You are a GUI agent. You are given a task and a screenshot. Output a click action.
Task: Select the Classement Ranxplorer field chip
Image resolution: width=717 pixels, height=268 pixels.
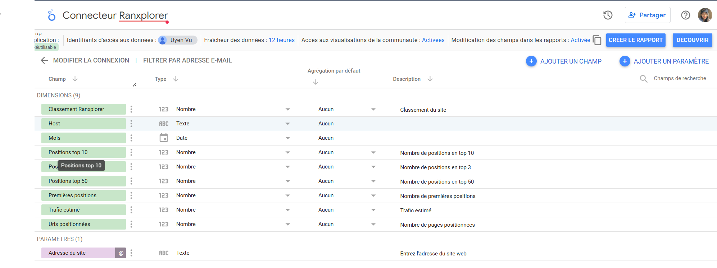(x=83, y=109)
